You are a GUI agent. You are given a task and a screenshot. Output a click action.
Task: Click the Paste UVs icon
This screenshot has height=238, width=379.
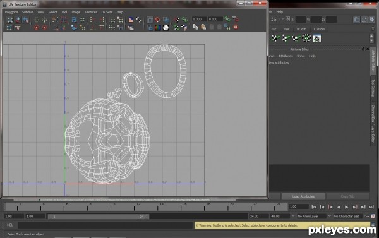tap(203, 27)
